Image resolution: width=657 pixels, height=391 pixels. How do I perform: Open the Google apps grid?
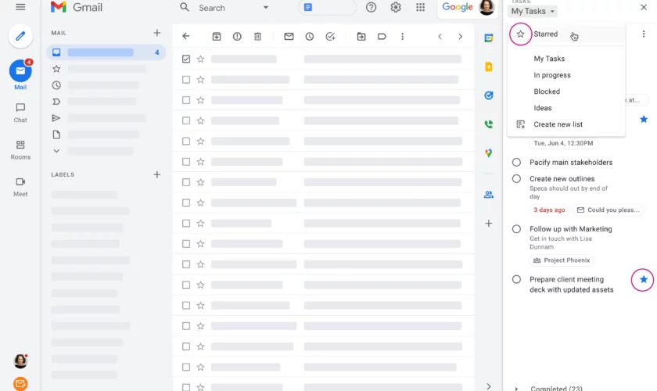pyautogui.click(x=420, y=7)
